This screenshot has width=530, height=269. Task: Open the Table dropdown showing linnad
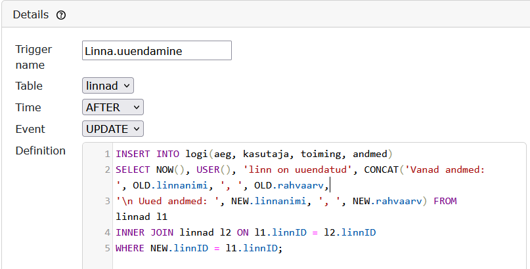tap(108, 85)
